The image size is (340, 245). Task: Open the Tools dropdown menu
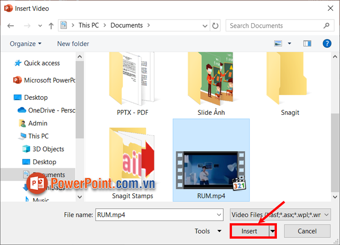point(208,231)
